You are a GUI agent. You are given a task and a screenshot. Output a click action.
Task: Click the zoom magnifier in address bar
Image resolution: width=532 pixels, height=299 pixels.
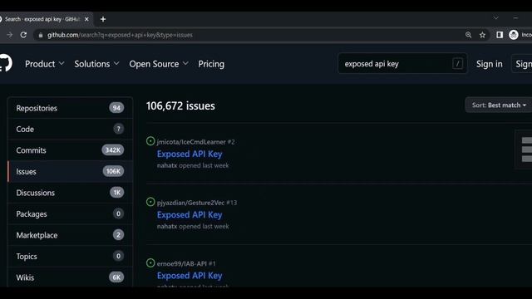point(469,35)
